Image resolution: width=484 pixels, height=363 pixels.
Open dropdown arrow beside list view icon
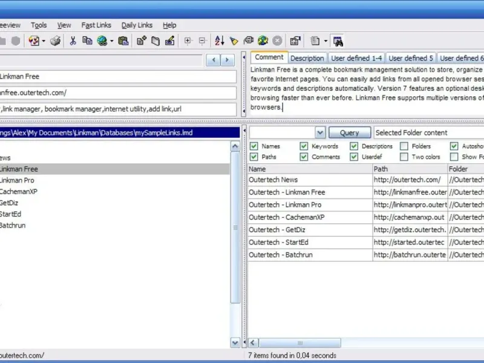[x=325, y=41]
